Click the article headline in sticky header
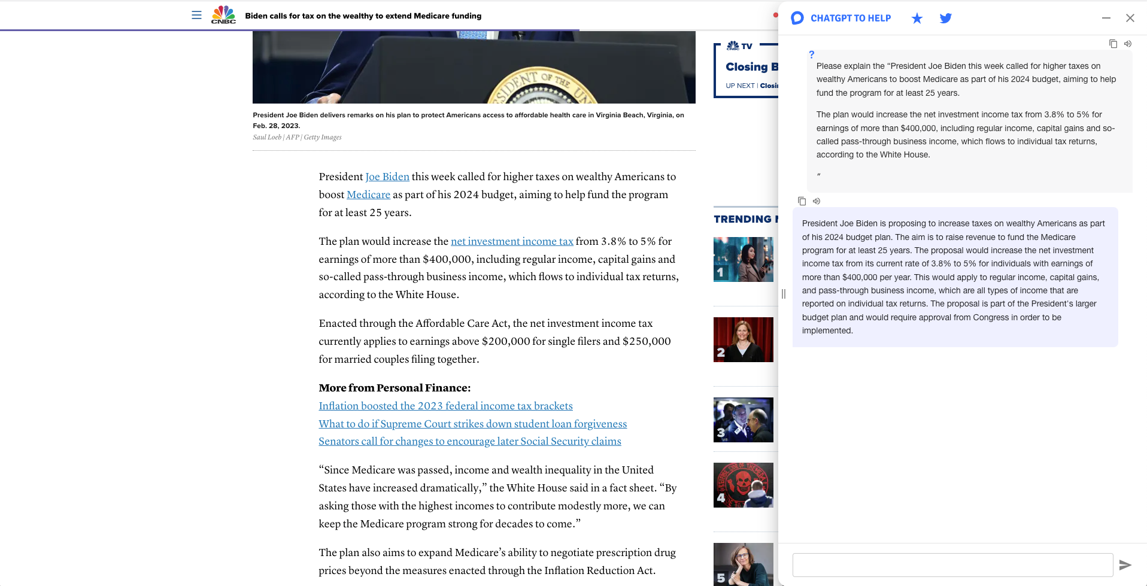This screenshot has width=1147, height=586. [363, 16]
